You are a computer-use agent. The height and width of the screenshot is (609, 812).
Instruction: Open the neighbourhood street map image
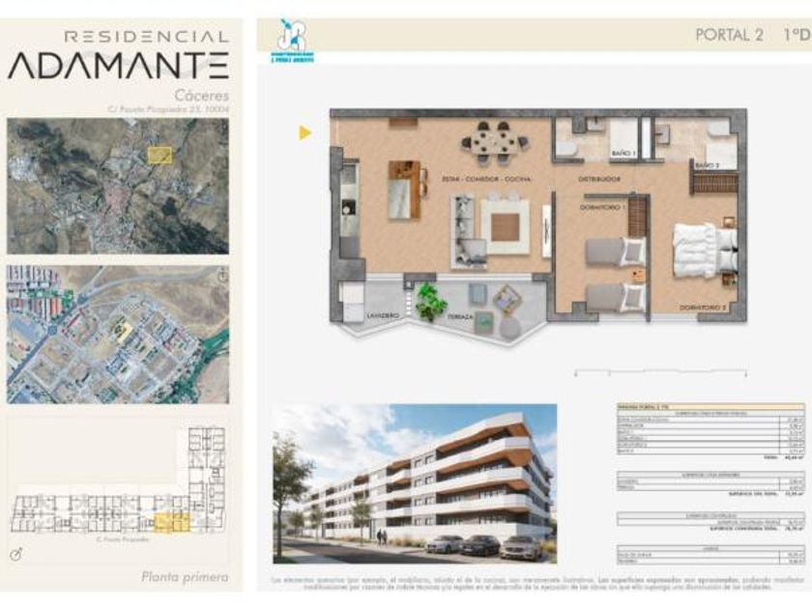pyautogui.click(x=118, y=334)
